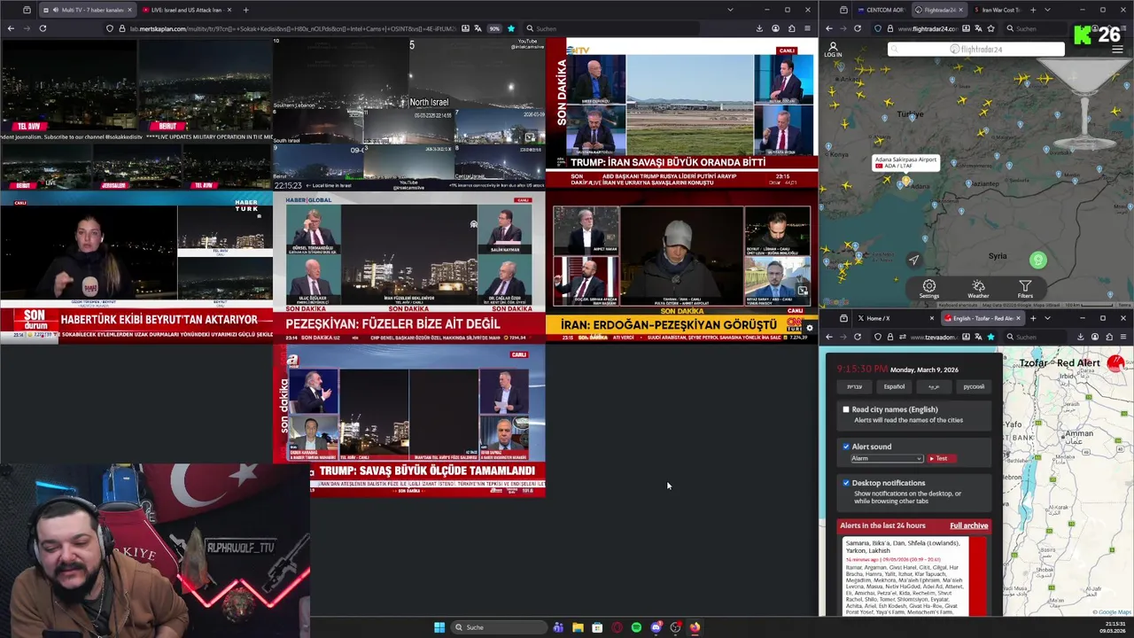Click Suche field in Tzofar browser toolbar

pyautogui.click(x=1037, y=337)
